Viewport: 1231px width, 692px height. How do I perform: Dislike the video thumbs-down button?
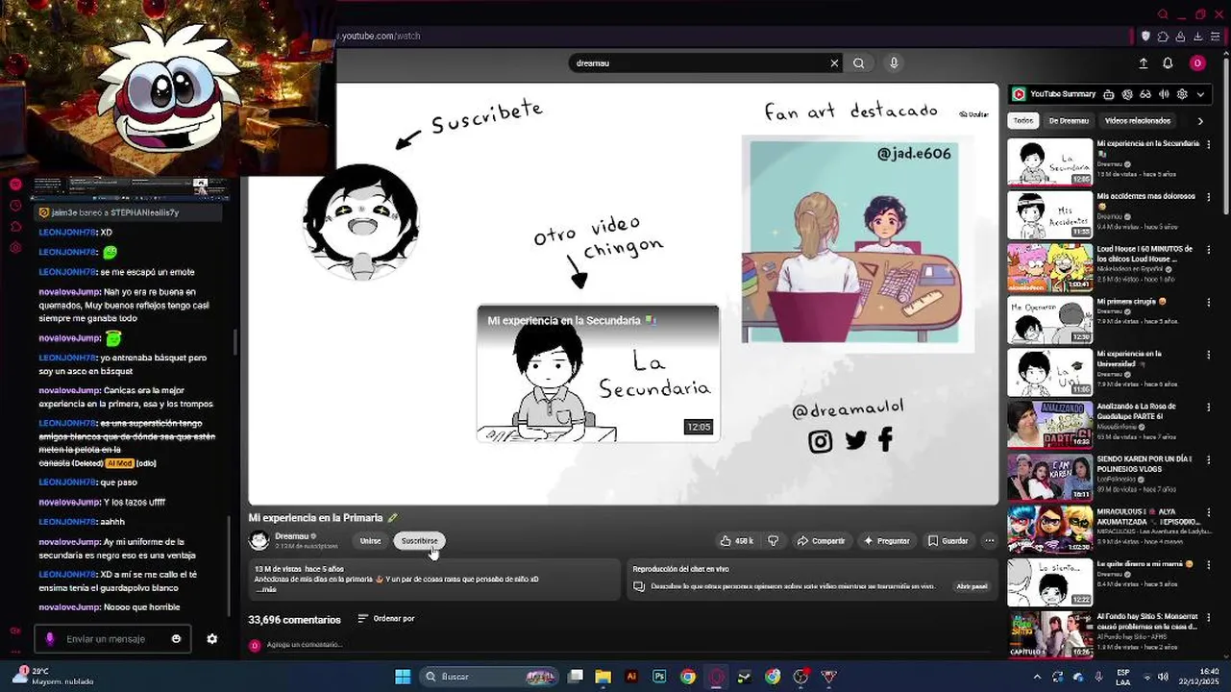pyautogui.click(x=773, y=541)
